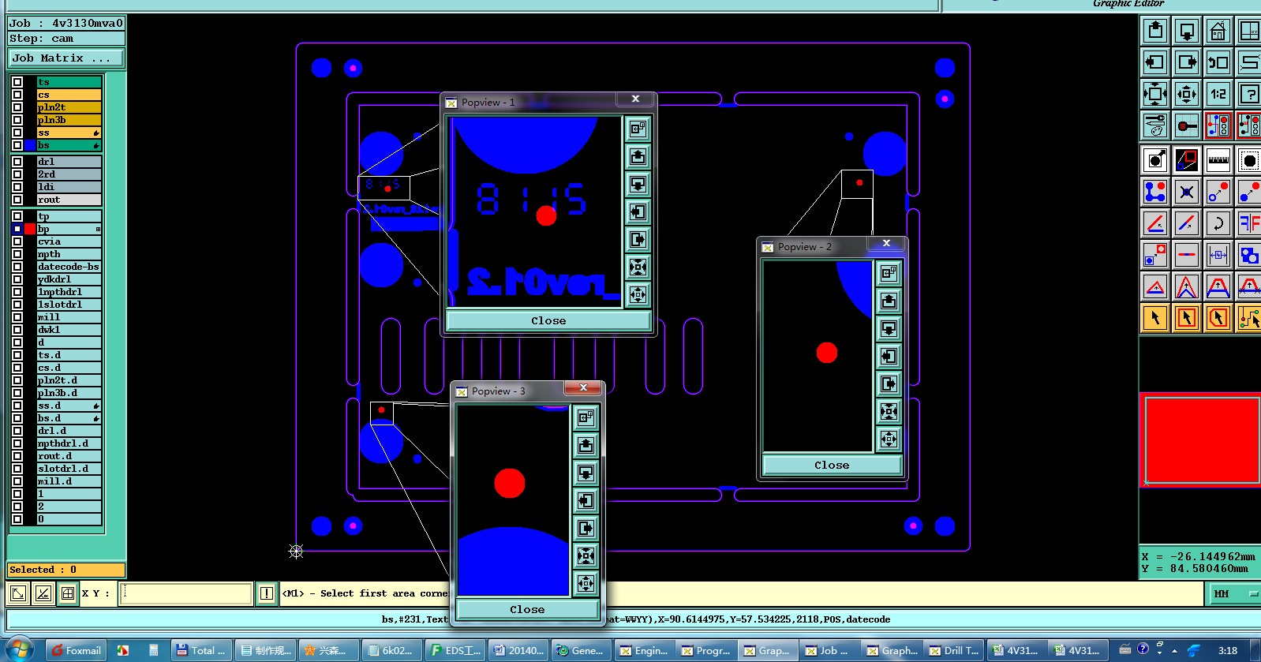Click the black circle with arrow feature icon
Screen dimensions: 1261x662
(x=1155, y=160)
